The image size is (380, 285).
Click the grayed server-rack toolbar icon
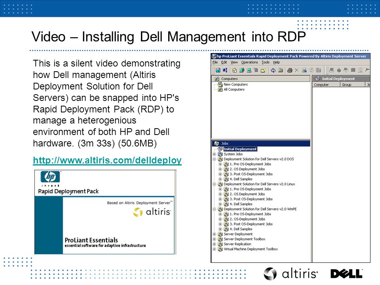[x=360, y=70]
